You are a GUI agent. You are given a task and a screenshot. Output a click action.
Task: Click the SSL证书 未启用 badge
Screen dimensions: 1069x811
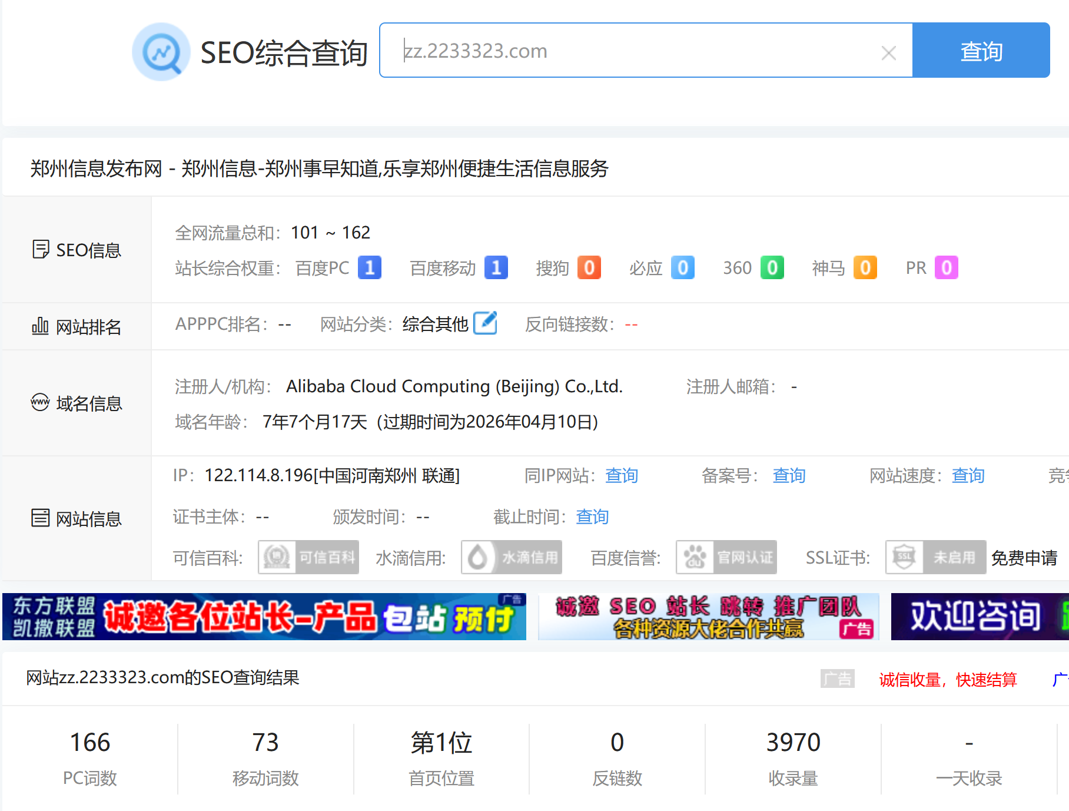pos(935,557)
